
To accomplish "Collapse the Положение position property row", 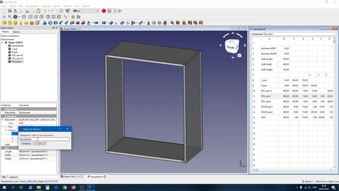I will click(x=6, y=130).
